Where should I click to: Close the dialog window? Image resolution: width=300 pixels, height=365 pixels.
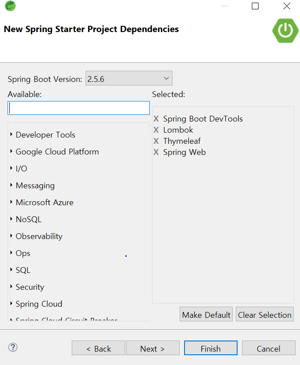pyautogui.click(x=287, y=6)
